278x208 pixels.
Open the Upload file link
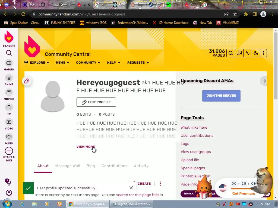pos(190,160)
